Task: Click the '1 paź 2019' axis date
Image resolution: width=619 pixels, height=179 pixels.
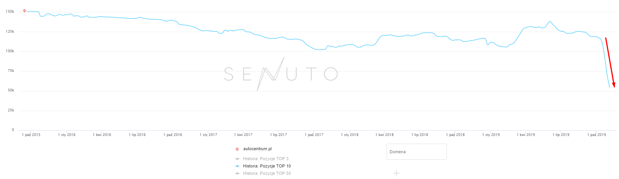Action: pos(596,135)
